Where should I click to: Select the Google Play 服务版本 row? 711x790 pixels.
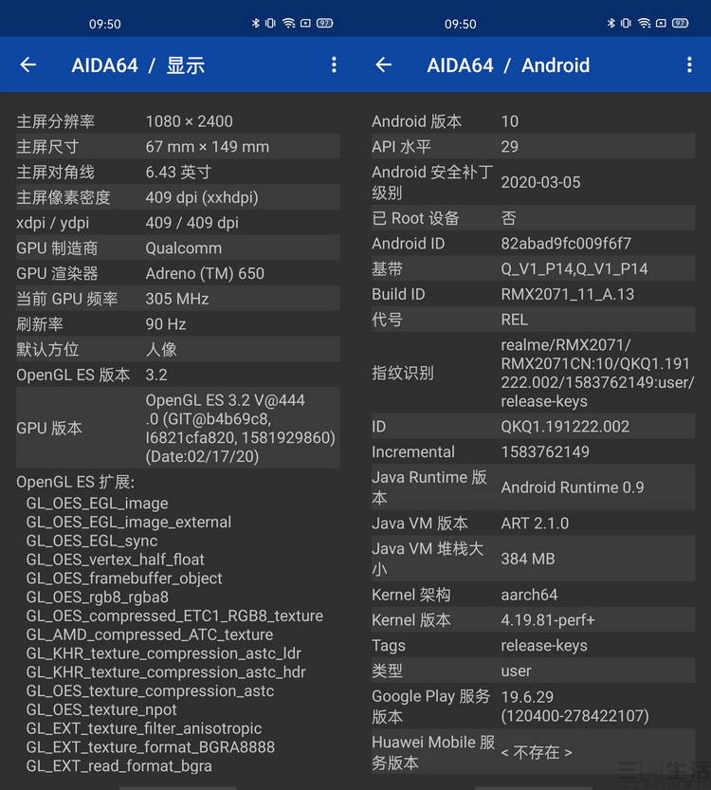tap(533, 706)
